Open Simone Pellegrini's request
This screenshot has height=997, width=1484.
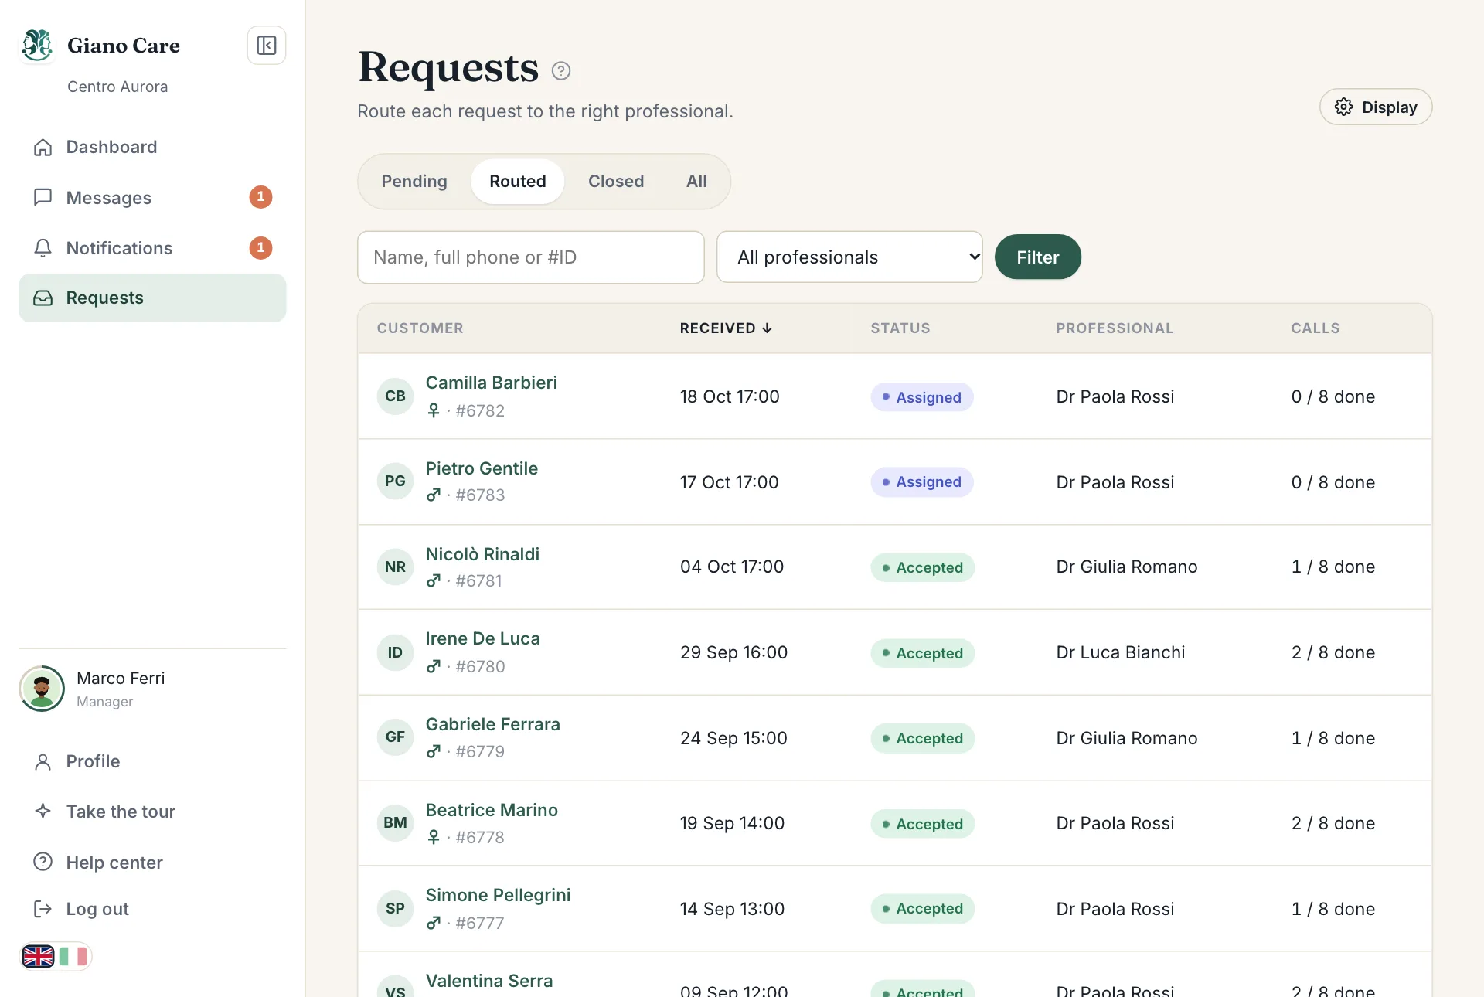(499, 896)
